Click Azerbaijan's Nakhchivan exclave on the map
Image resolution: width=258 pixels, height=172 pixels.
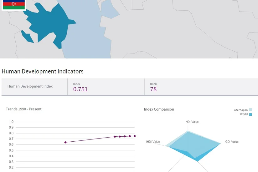(x=28, y=37)
